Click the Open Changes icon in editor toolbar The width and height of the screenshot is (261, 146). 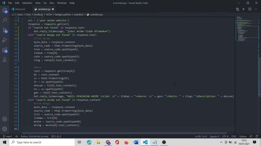coord(237,9)
